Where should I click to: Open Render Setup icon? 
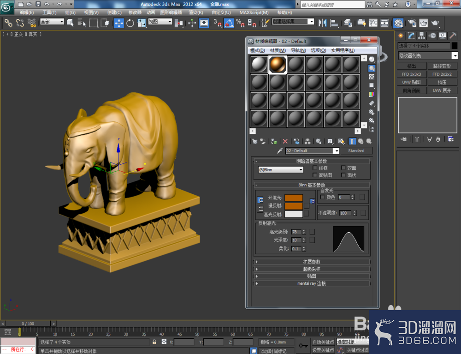click(412, 23)
